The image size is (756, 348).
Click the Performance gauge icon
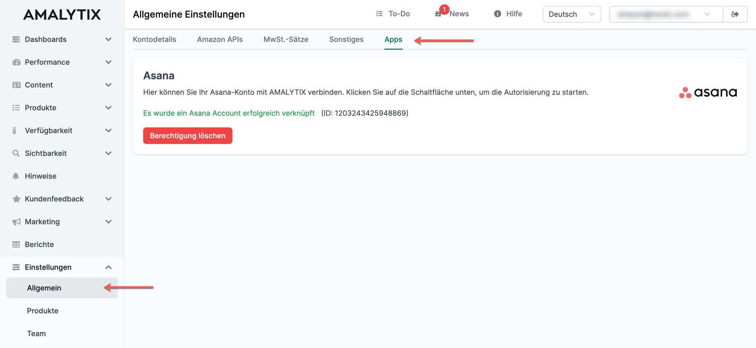point(16,62)
